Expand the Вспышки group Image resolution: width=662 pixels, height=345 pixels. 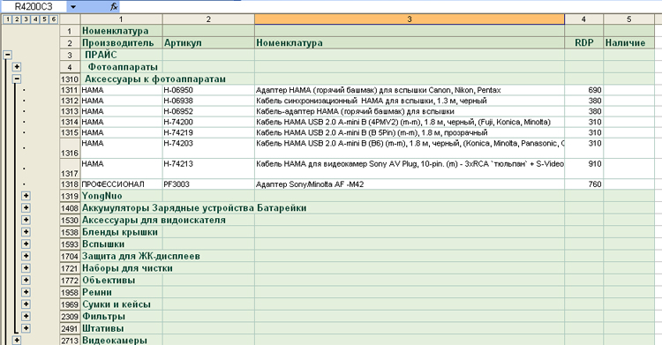pos(26,244)
